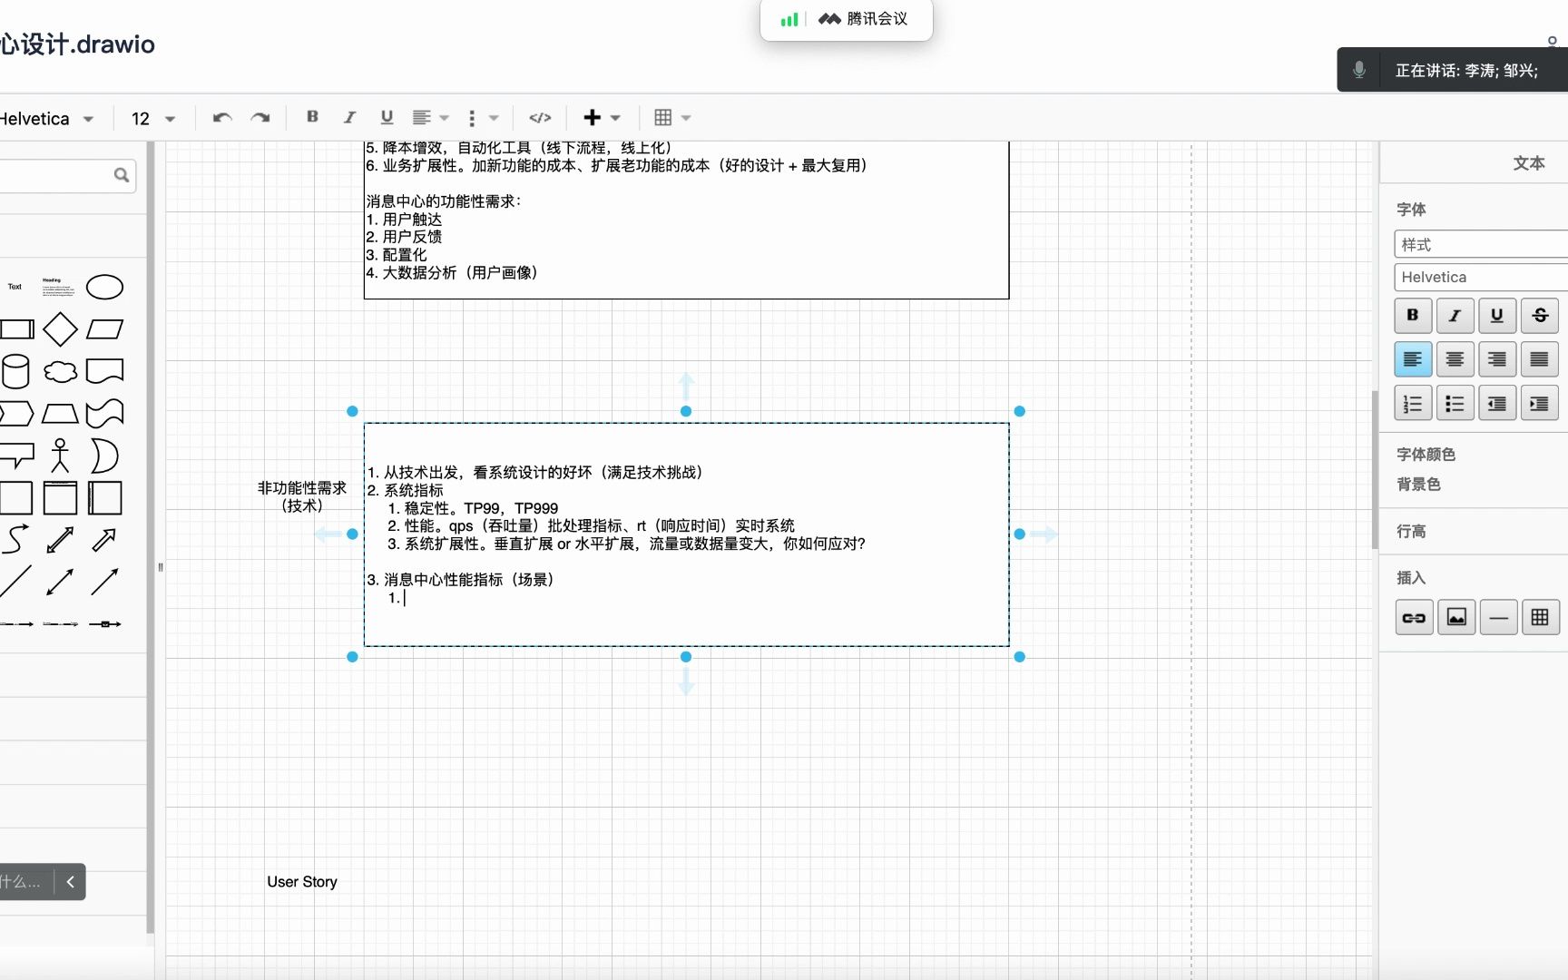
Task: Open the alignment dropdown in toolbar
Action: (x=430, y=118)
